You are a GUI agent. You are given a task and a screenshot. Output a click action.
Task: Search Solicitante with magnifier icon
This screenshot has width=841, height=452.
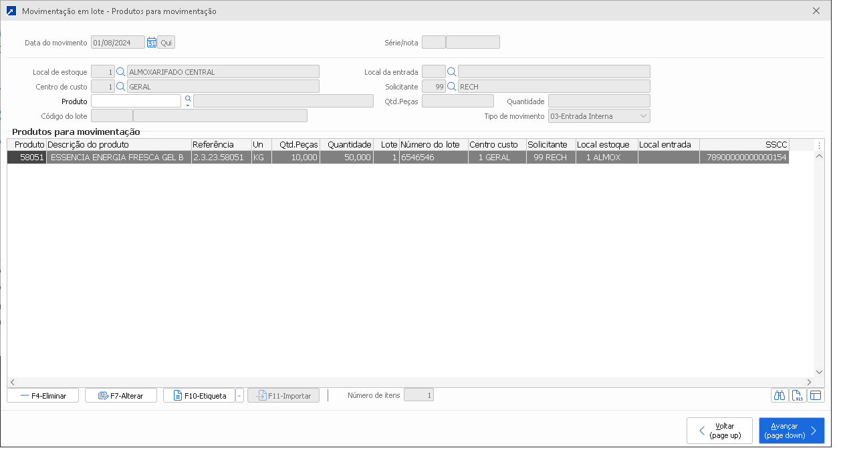click(452, 87)
